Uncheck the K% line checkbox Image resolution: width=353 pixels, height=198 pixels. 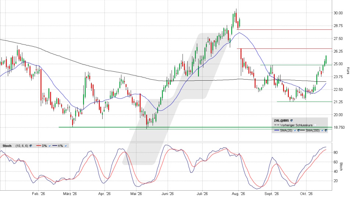[x=66, y=146]
